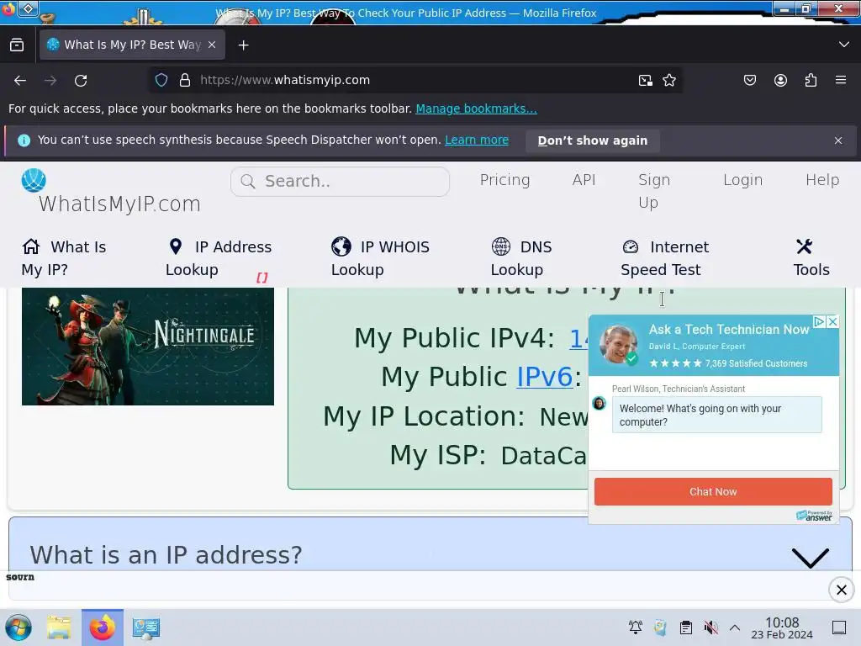Click the Firefox taskbar icon
The height and width of the screenshot is (646, 861).
click(102, 627)
